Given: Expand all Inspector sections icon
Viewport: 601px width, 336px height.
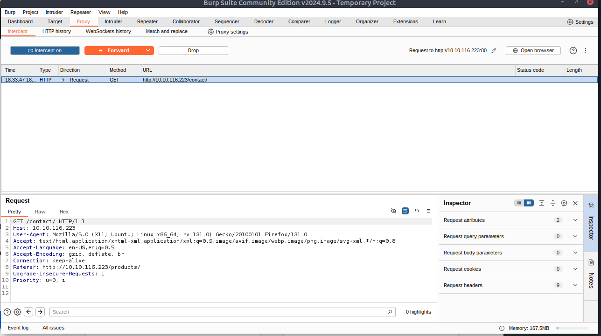Looking at the screenshot, I should [x=542, y=203].
